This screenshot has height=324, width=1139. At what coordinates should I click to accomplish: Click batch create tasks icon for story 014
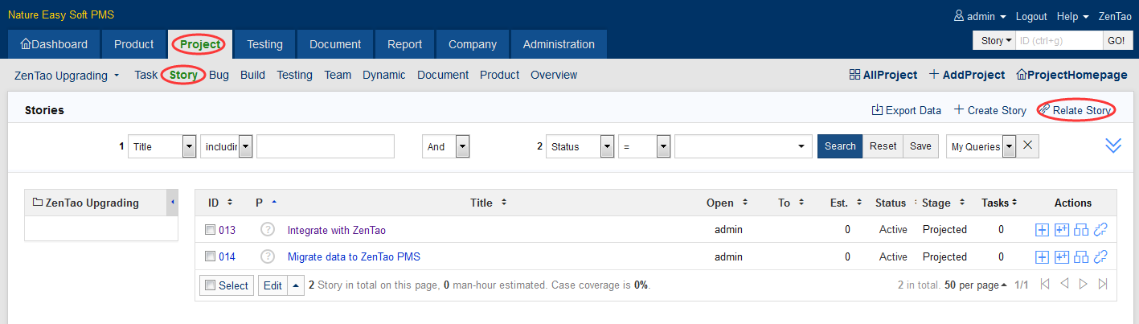1061,257
